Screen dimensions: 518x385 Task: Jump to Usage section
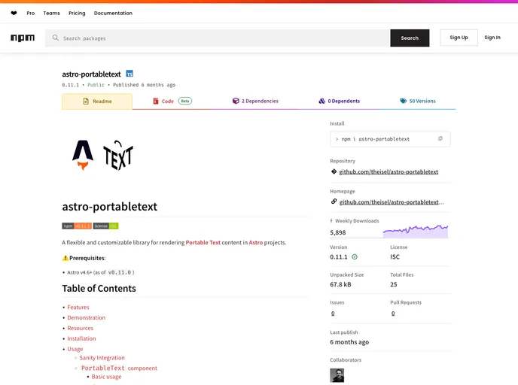(x=75, y=349)
